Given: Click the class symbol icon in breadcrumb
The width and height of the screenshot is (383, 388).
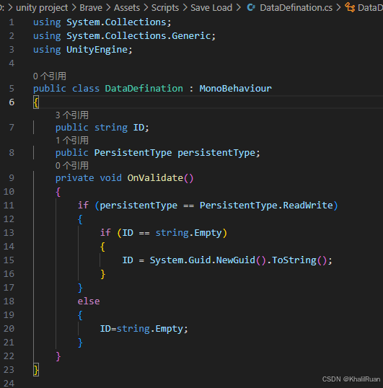Looking at the screenshot, I should click(x=350, y=7).
